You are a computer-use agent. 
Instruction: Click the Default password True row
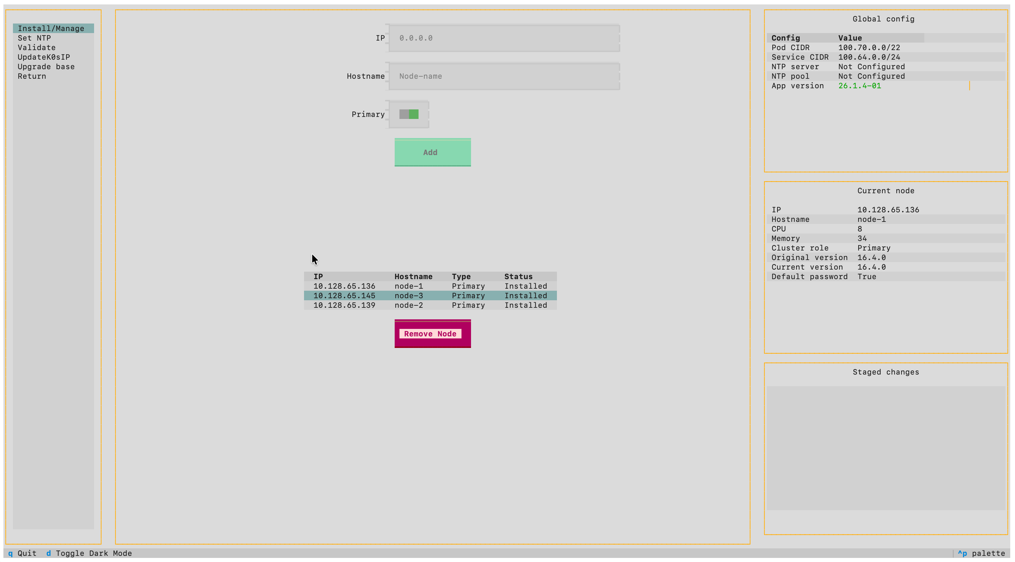click(x=886, y=276)
